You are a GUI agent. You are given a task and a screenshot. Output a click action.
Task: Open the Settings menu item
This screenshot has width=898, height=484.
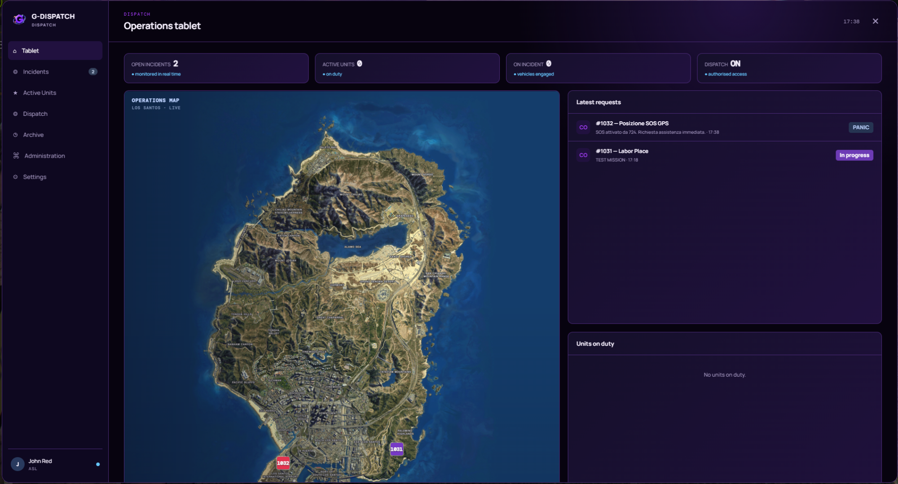(x=55, y=177)
